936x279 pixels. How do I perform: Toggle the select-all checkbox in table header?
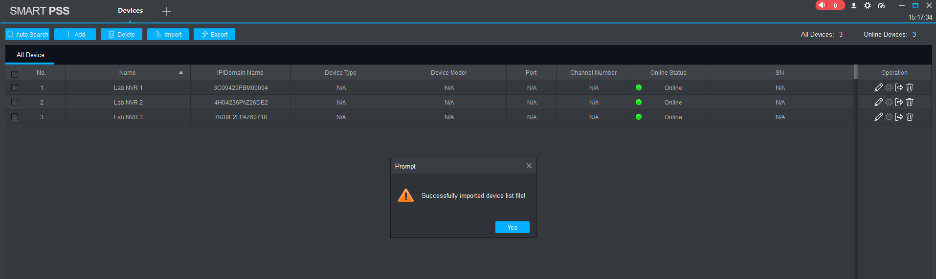click(x=15, y=74)
